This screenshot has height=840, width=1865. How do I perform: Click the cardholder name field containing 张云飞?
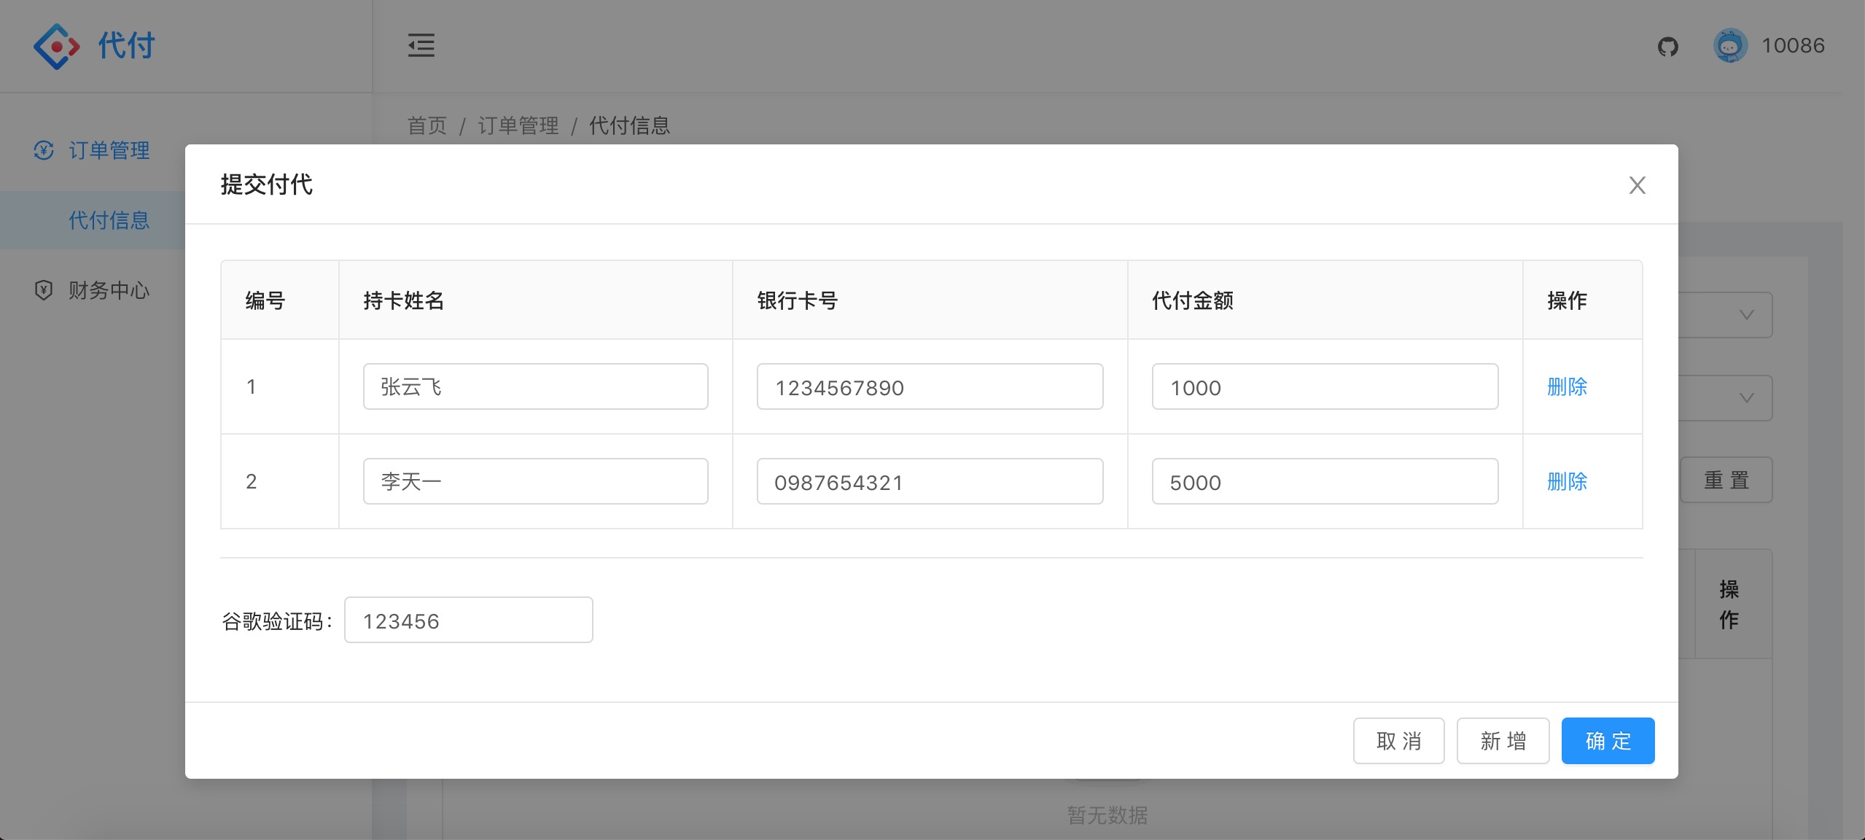(x=535, y=386)
